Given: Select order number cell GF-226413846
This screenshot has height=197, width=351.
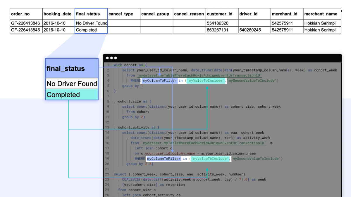Looking at the screenshot, I should click(25, 23).
